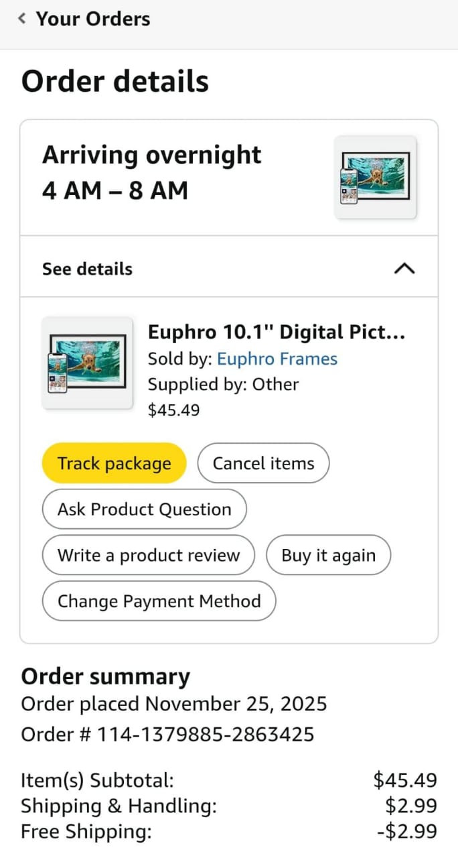458x858 pixels.
Task: Tap the back chevron beside Your Orders
Action: [x=22, y=19]
